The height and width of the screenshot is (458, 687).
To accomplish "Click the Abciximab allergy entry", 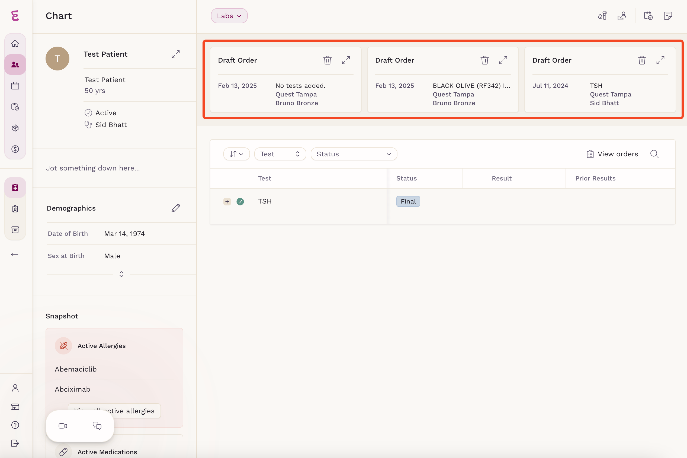I will 72,389.
